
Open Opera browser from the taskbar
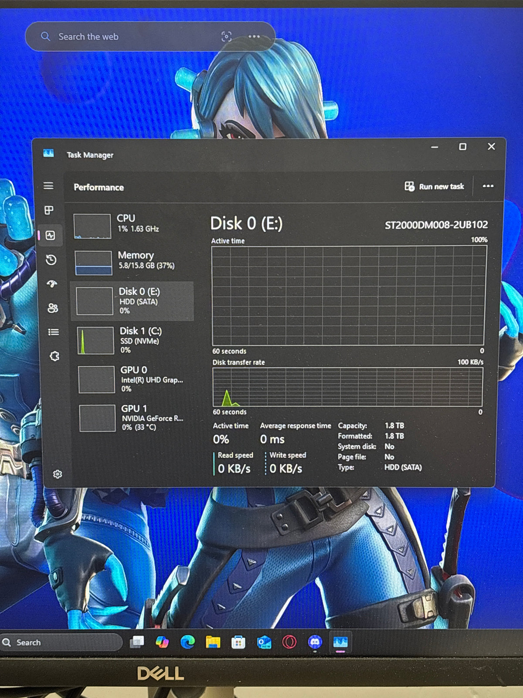point(289,642)
